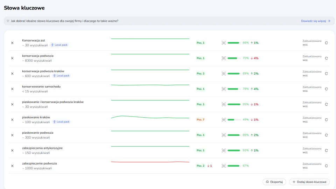Remove the 'Konserwacja aut' keyword with X
This screenshot has height=189, width=336.
(12, 43)
